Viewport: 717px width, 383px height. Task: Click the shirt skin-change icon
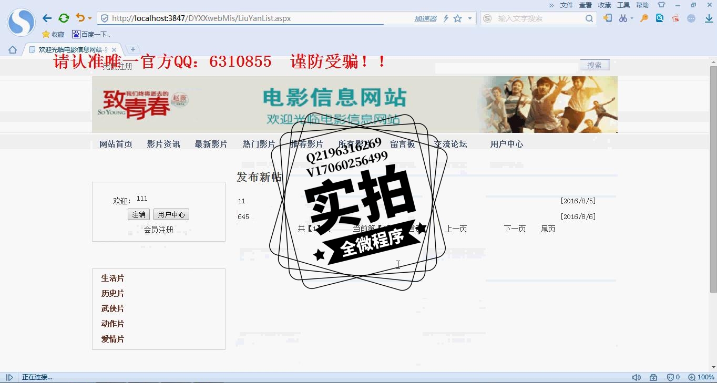(x=661, y=5)
